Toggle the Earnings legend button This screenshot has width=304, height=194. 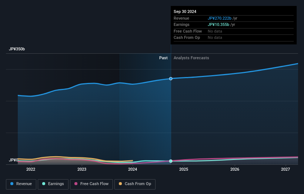click(x=53, y=184)
